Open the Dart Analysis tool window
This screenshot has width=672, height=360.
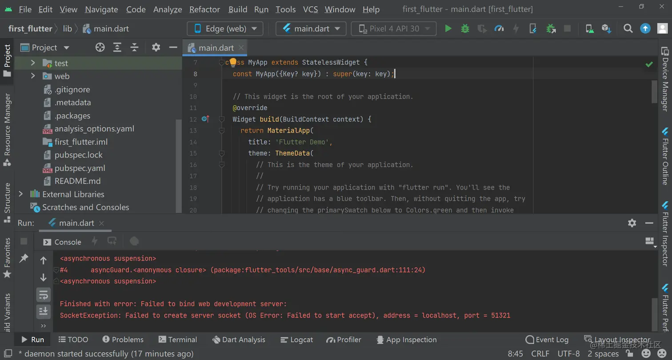pyautogui.click(x=239, y=340)
